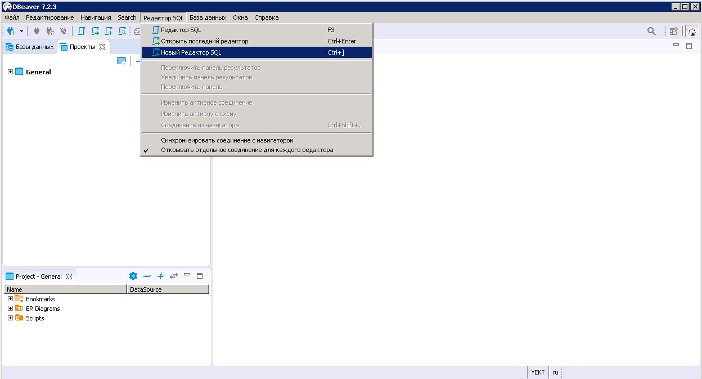Open the Редактирование menu
702x379 pixels.
tap(50, 17)
